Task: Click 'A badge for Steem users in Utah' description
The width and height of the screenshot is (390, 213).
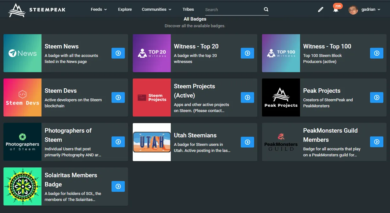Action: pos(202,147)
